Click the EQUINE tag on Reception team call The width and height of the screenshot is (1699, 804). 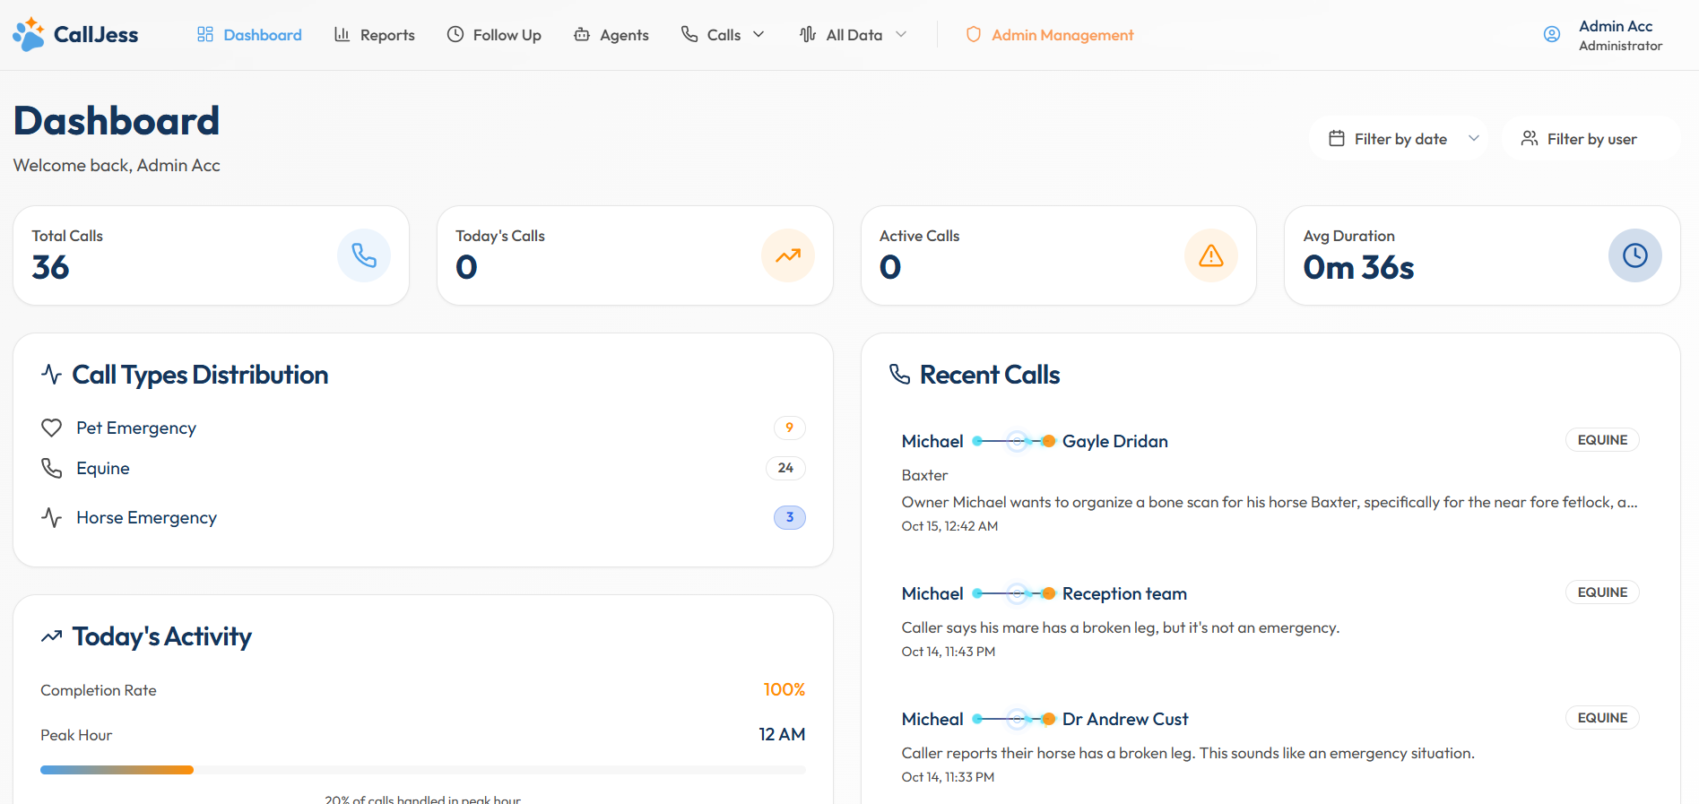tap(1601, 592)
